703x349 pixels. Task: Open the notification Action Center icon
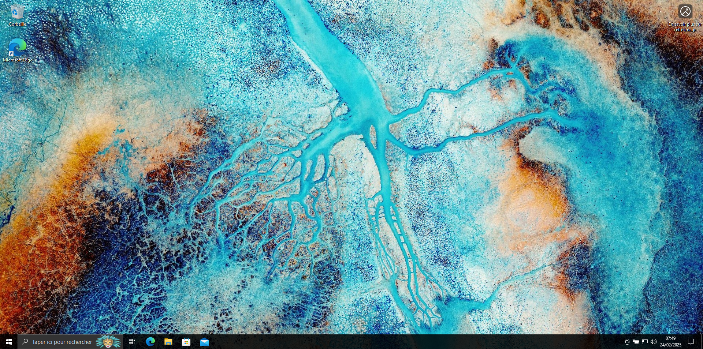(x=691, y=342)
